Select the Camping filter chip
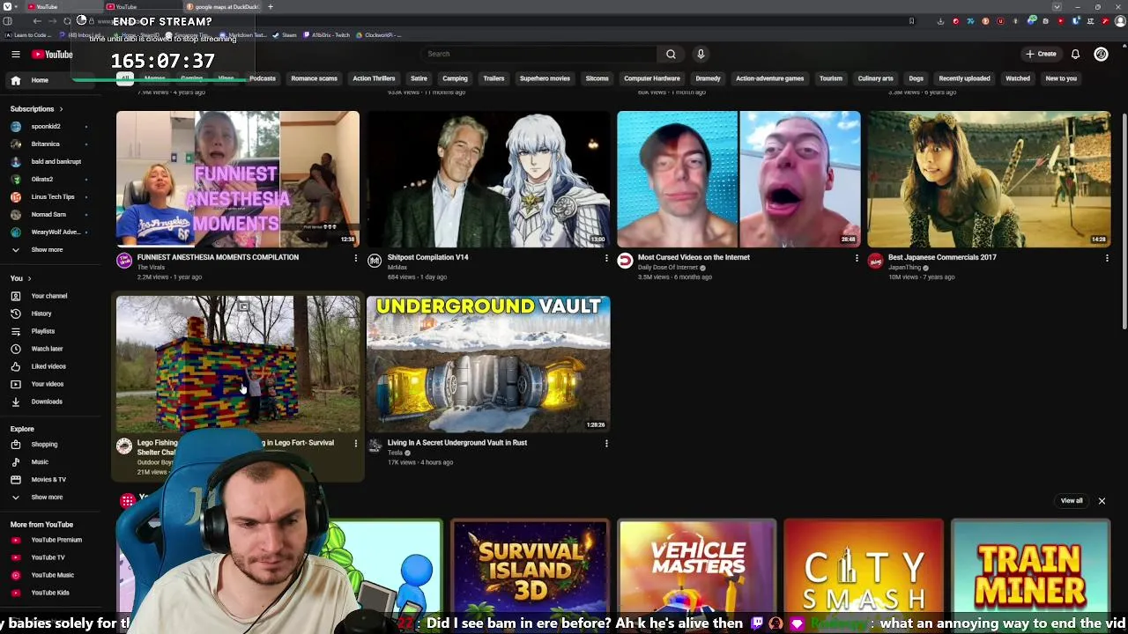1128x634 pixels. 455,78
